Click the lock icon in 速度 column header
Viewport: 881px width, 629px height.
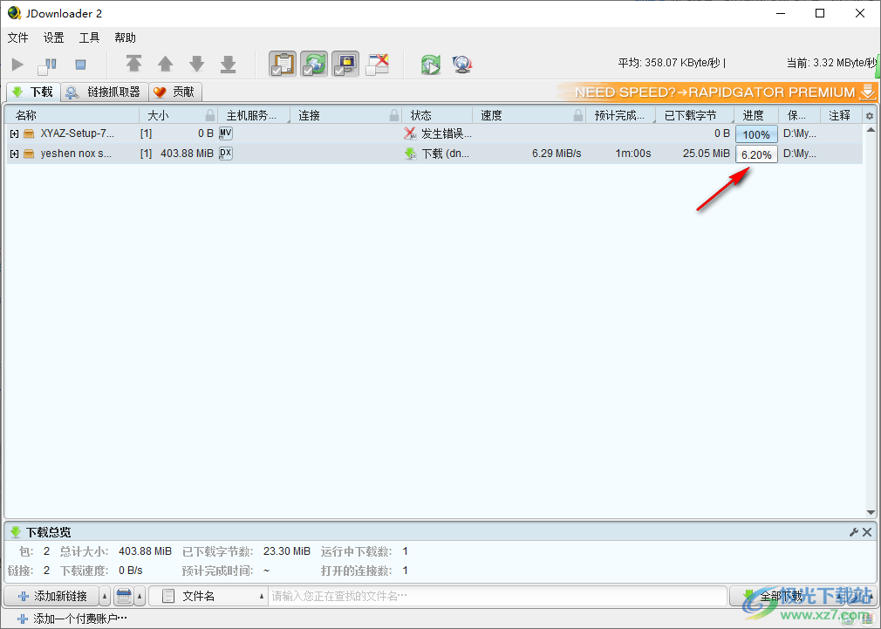click(578, 115)
